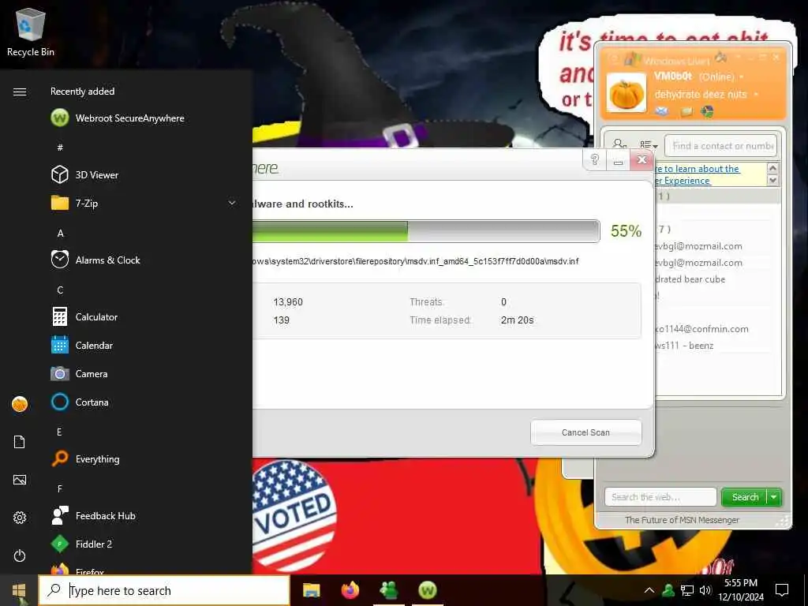Viewport: 808px width, 606px height.
Task: Open the Windows Start button
Action: [19, 590]
